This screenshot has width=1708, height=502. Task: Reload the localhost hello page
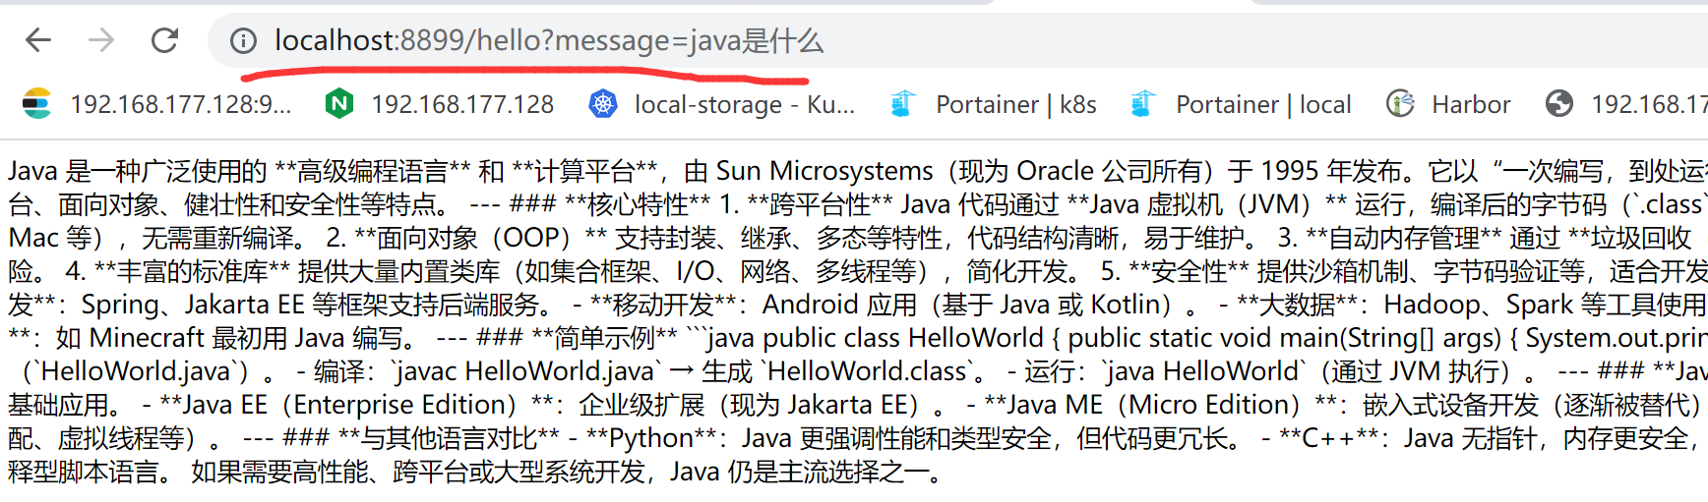(x=164, y=40)
